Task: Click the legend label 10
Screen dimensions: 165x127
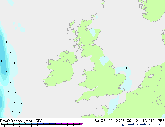Action: 33,126
